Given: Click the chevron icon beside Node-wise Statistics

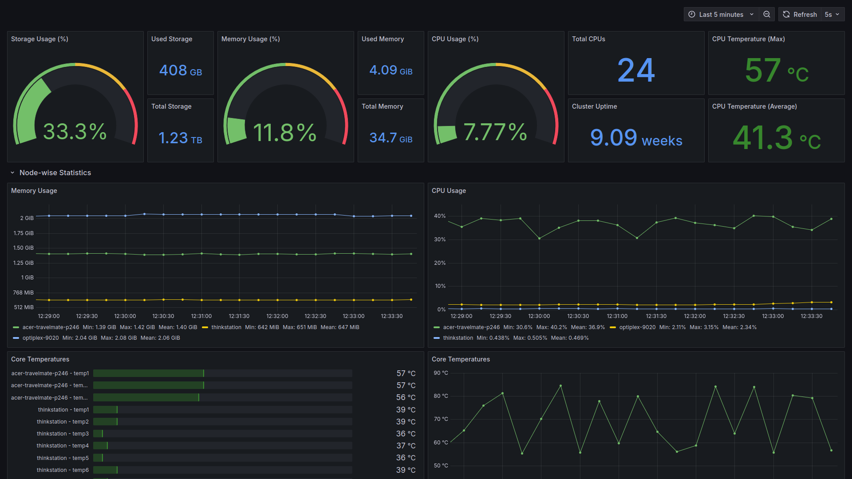Looking at the screenshot, I should (12, 173).
